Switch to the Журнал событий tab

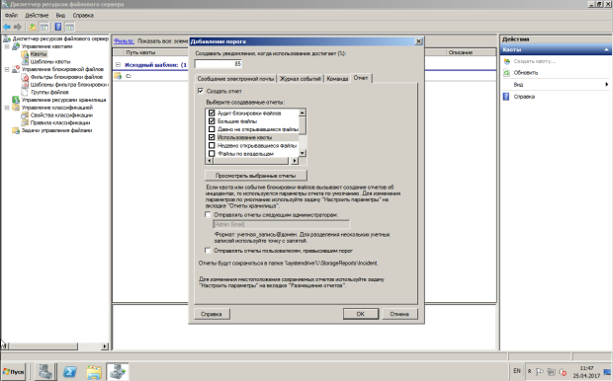click(300, 78)
